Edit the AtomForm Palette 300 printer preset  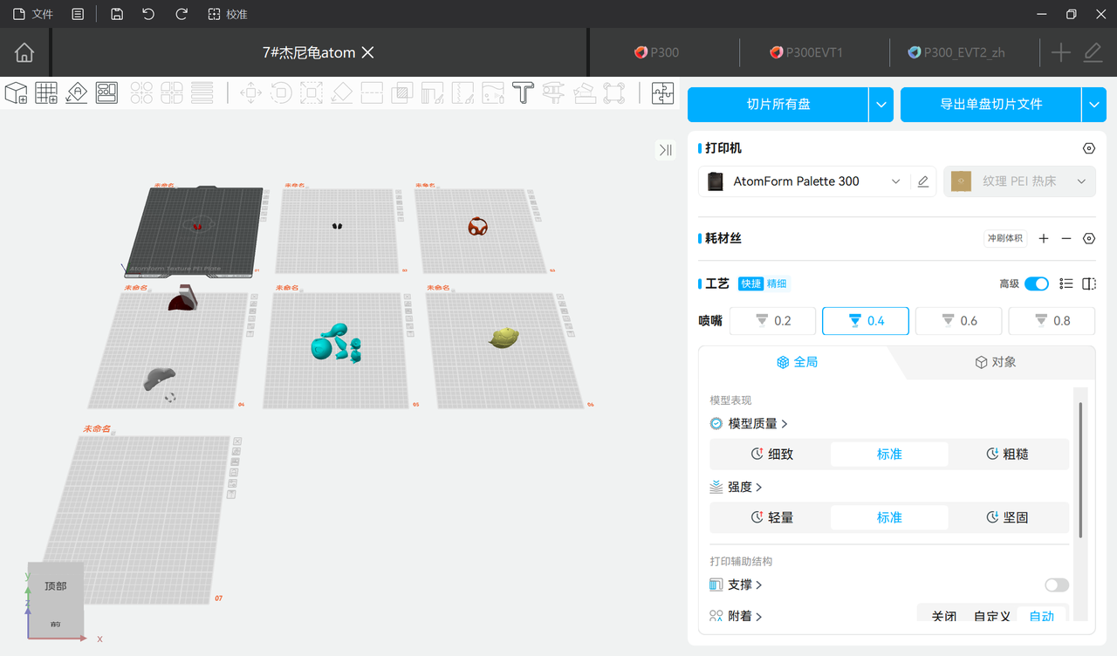coord(923,181)
